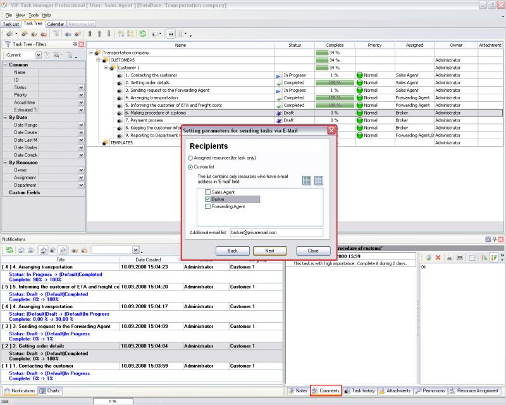Viewport: 506px width, 405px height.
Task: Click the check-all icon in Recipients dialog
Action: pos(306,180)
